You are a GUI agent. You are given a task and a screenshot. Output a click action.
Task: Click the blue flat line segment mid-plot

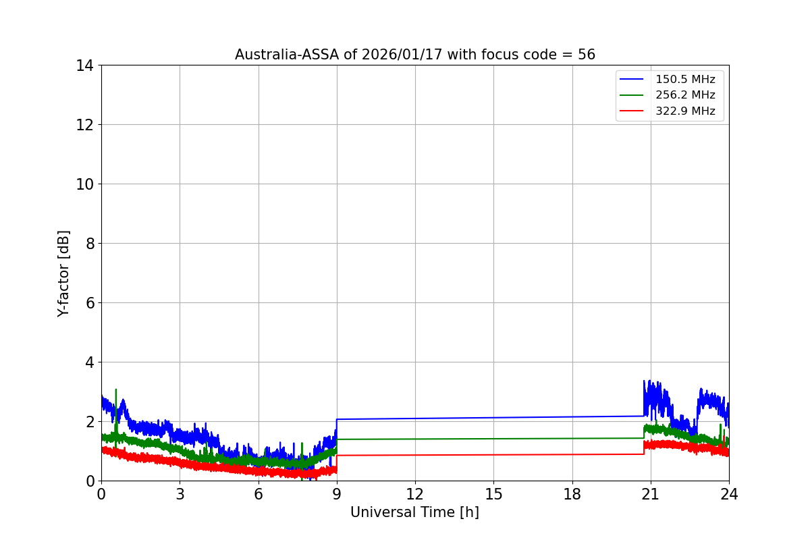[490, 418]
